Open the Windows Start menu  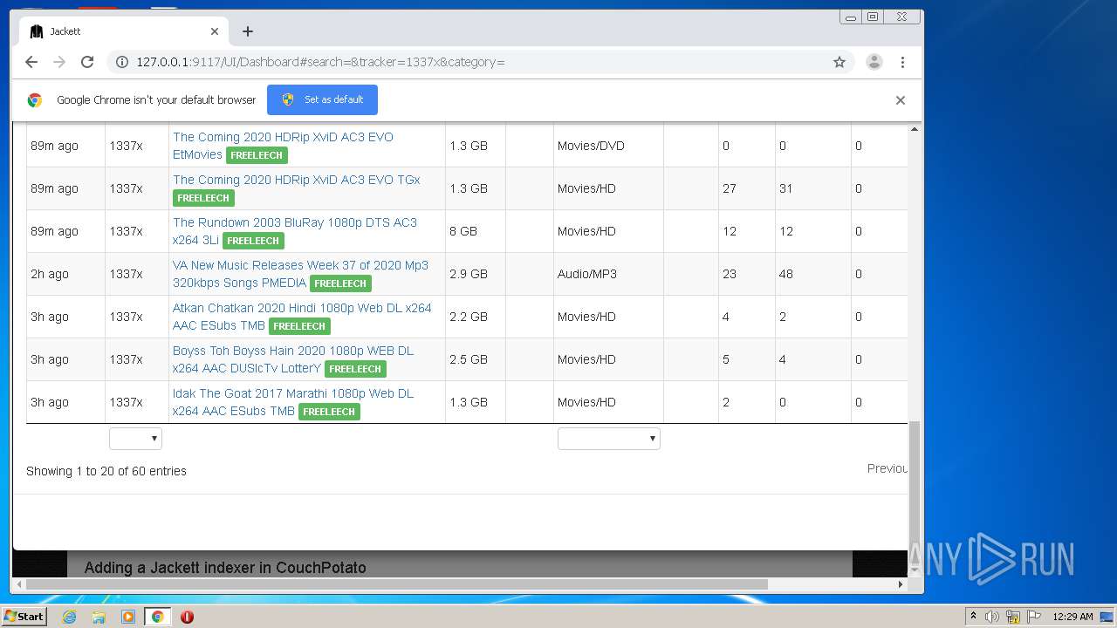click(x=24, y=617)
